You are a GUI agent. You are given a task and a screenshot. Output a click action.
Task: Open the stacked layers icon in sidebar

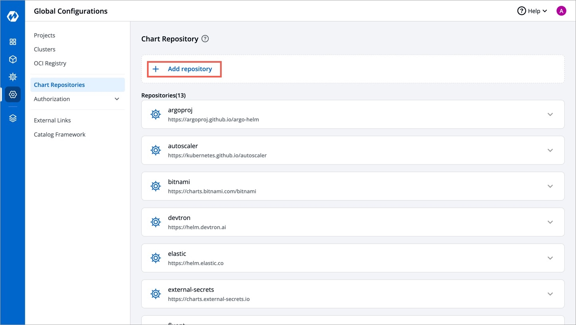13,118
